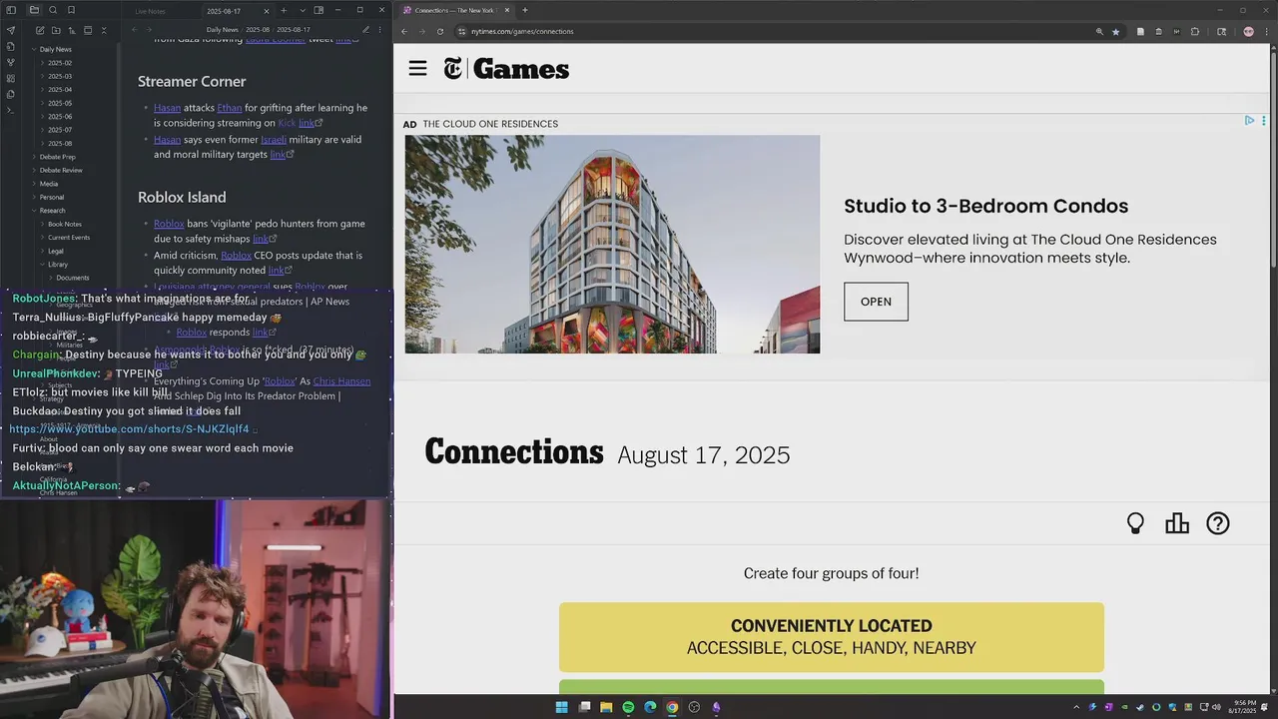This screenshot has width=1278, height=719.
Task: Open the NYT Games hamburger menu
Action: [x=417, y=68]
